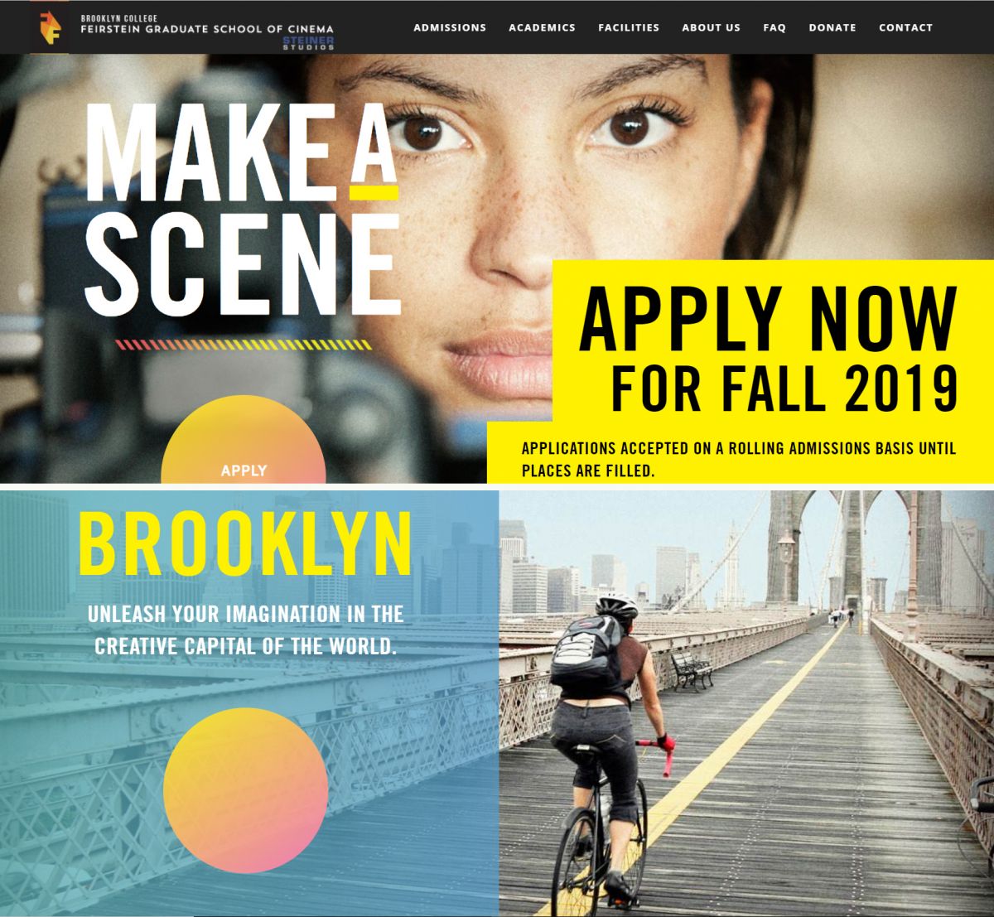Click the Brooklyn heading

[x=245, y=544]
